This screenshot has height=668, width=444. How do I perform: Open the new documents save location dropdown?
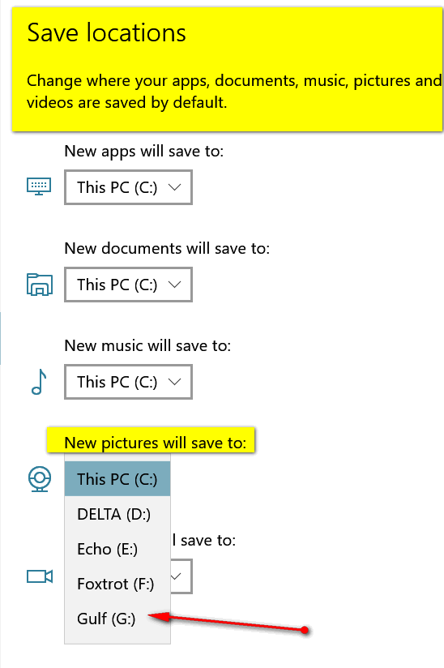pyautogui.click(x=128, y=285)
